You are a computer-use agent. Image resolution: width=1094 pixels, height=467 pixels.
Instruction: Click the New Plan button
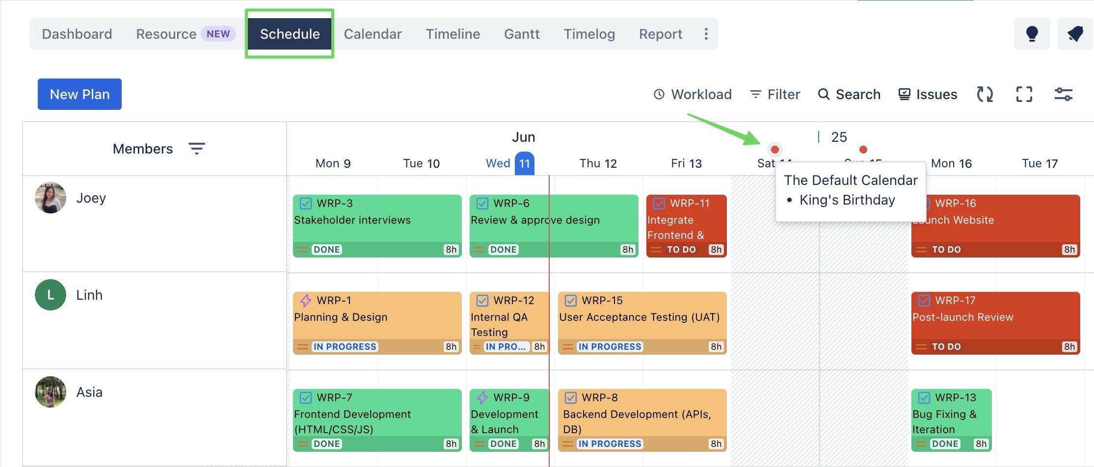80,94
